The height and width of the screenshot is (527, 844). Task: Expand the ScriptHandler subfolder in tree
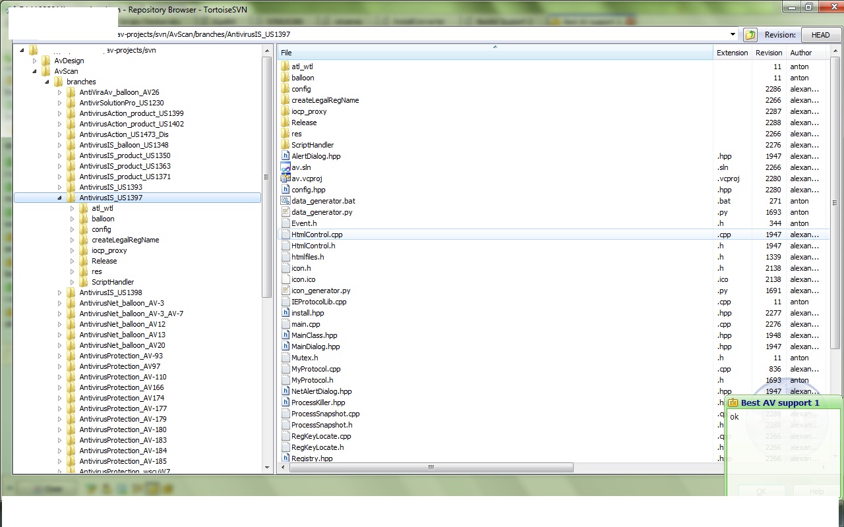point(72,282)
